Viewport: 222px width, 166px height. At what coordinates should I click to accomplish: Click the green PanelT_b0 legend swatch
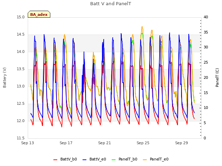click(113, 159)
